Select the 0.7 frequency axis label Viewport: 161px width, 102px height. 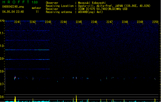click(x=2, y=84)
